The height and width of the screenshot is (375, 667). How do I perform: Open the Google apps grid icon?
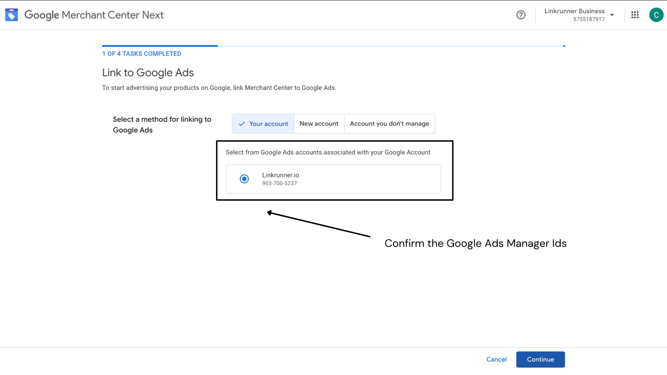635,15
